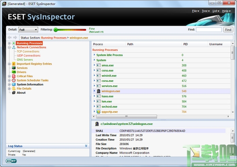Image resolution: width=237 pixels, height=167 pixels.
Task: Click the Running Processes play icon
Action: [x=14, y=43]
